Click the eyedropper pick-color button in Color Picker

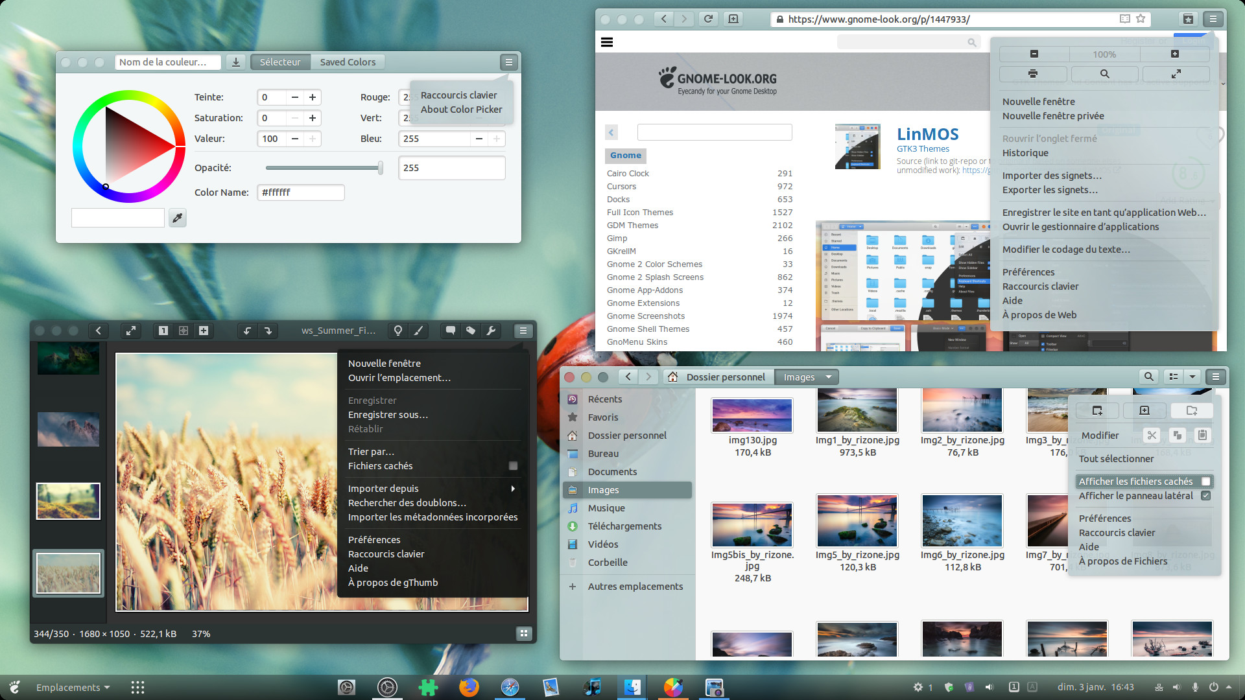177,218
